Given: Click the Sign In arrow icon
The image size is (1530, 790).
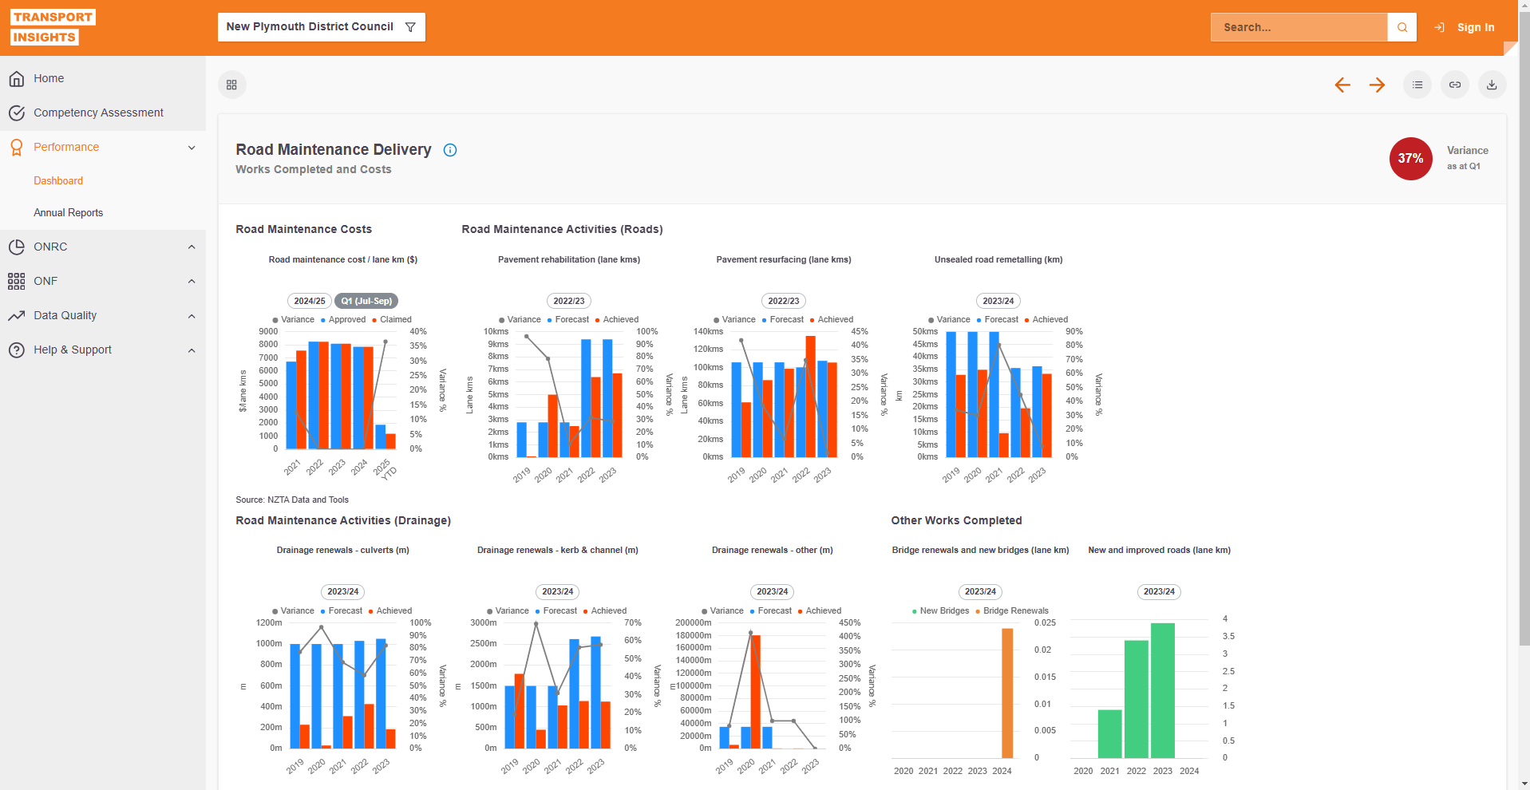Looking at the screenshot, I should [1439, 27].
